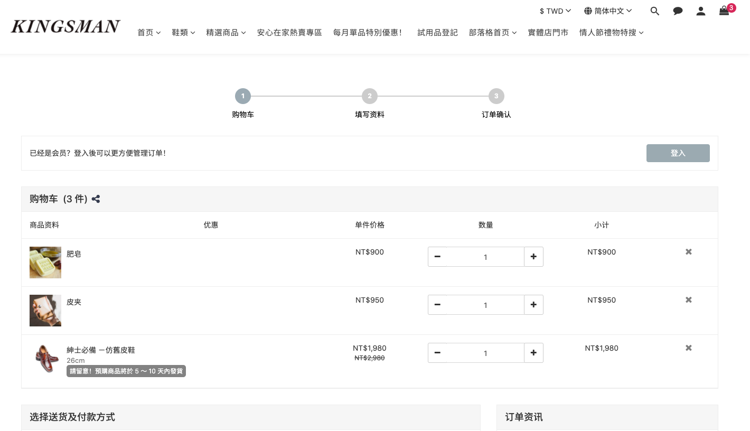
Task: Open the shopping bag cart icon
Action: coord(724,11)
